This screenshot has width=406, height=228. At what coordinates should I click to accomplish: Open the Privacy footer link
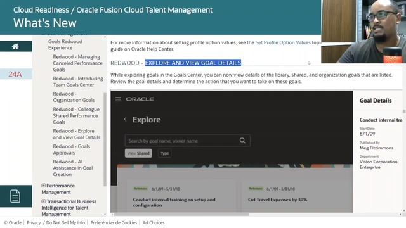pyautogui.click(x=34, y=222)
